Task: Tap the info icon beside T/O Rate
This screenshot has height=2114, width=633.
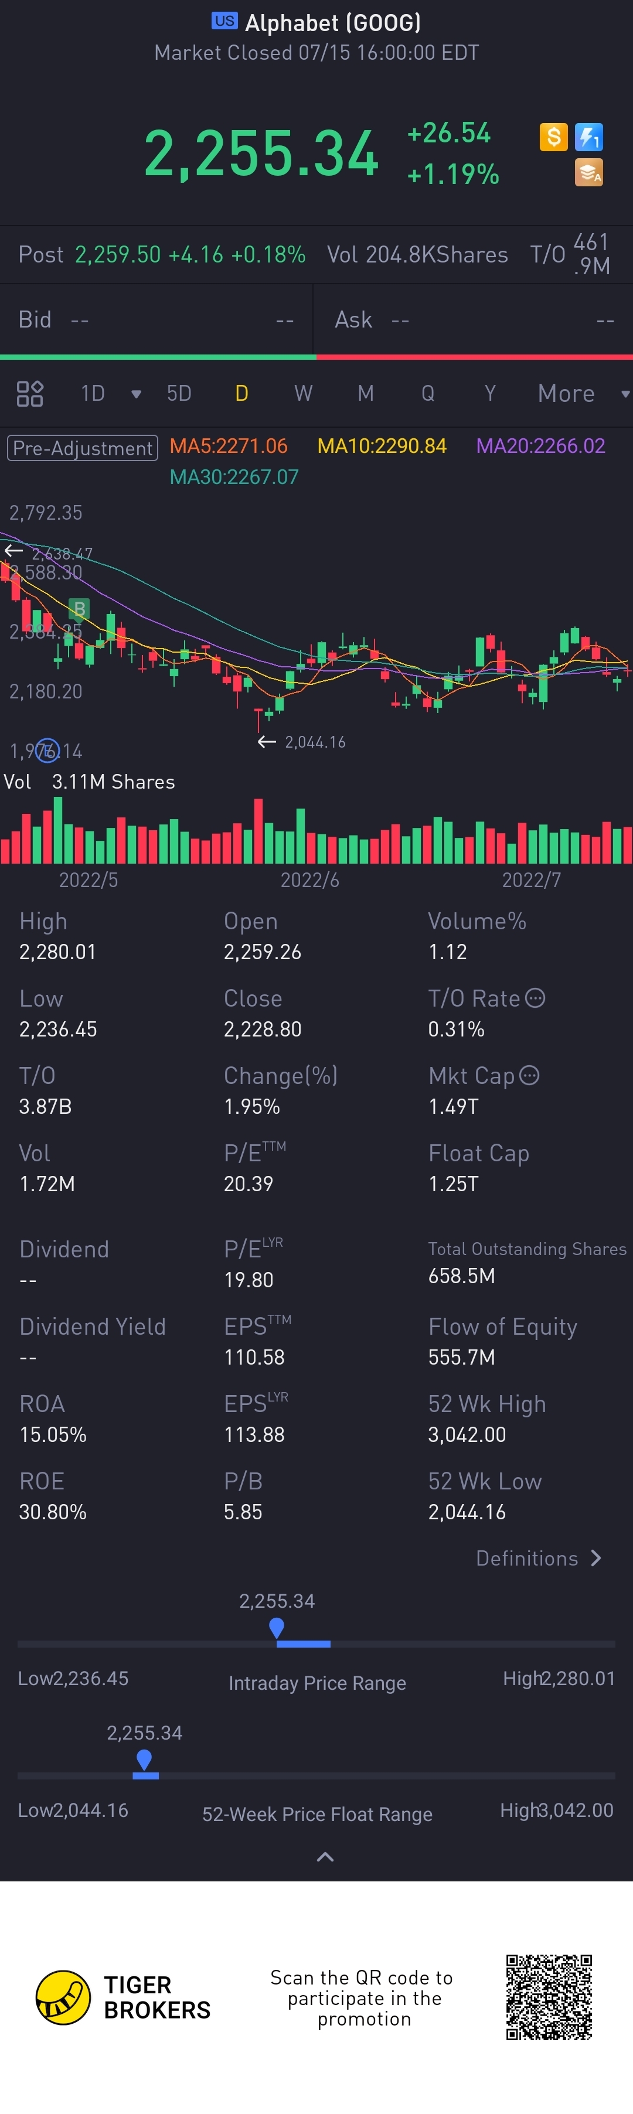Action: (x=535, y=998)
